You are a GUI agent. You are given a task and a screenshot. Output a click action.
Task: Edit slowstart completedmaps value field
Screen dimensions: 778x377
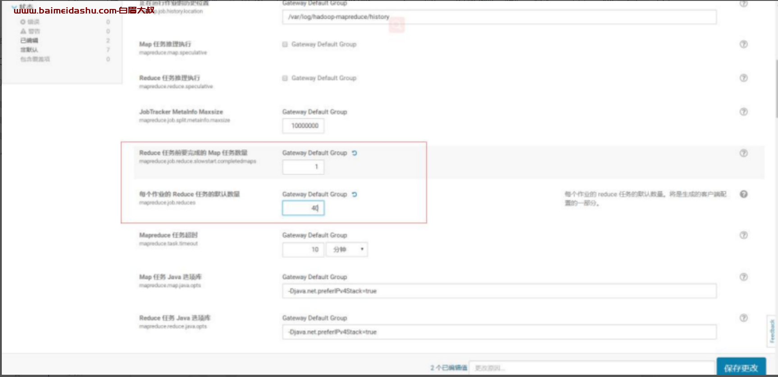point(303,167)
